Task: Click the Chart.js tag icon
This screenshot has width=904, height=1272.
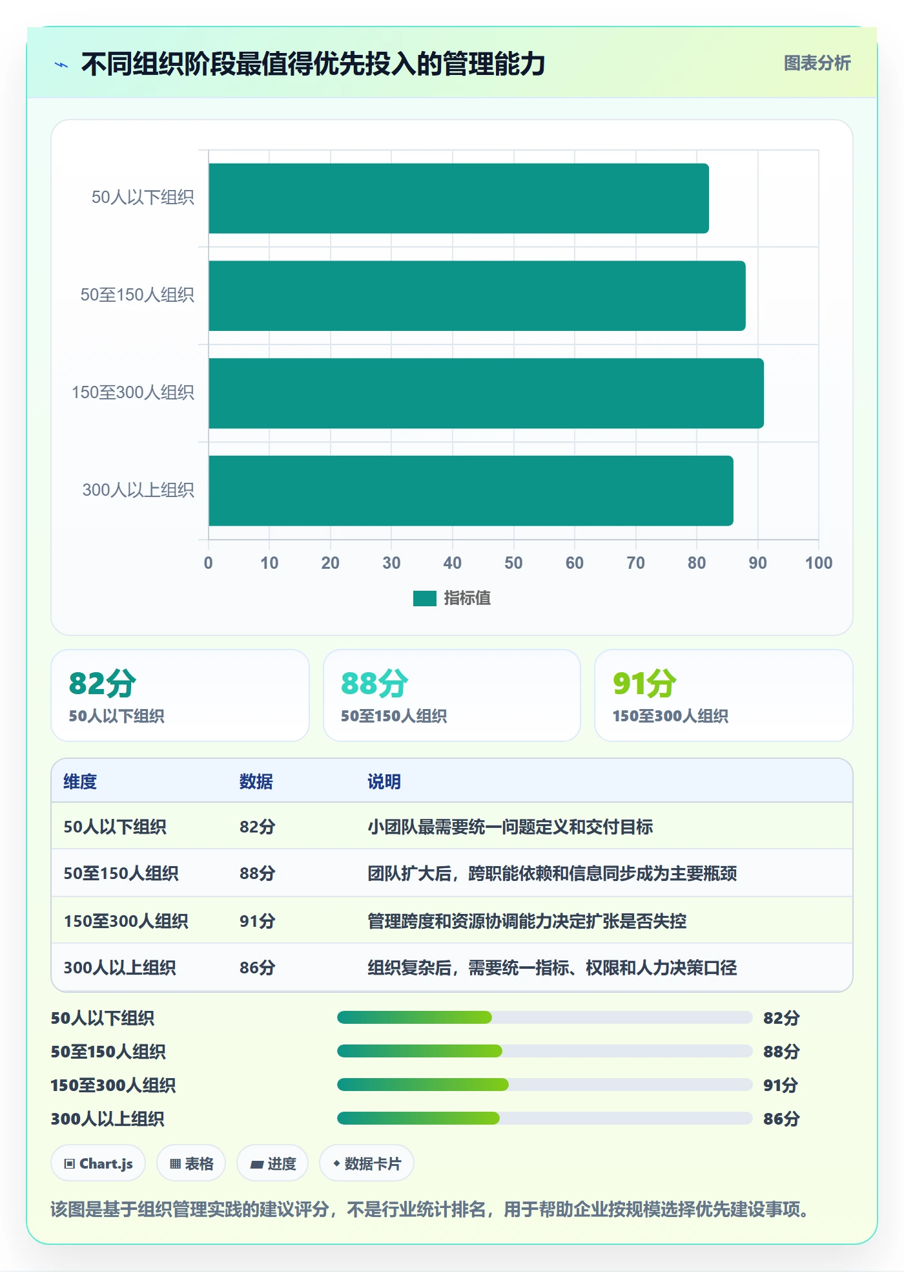Action: 70,1164
